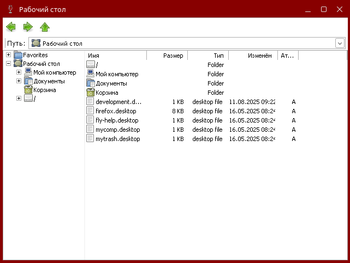Go up one level with up arrow
The width and height of the screenshot is (350, 263).
(45, 27)
